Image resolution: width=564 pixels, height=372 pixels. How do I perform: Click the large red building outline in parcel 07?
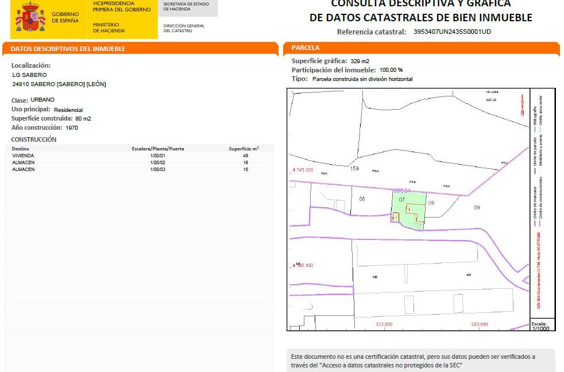415,212
